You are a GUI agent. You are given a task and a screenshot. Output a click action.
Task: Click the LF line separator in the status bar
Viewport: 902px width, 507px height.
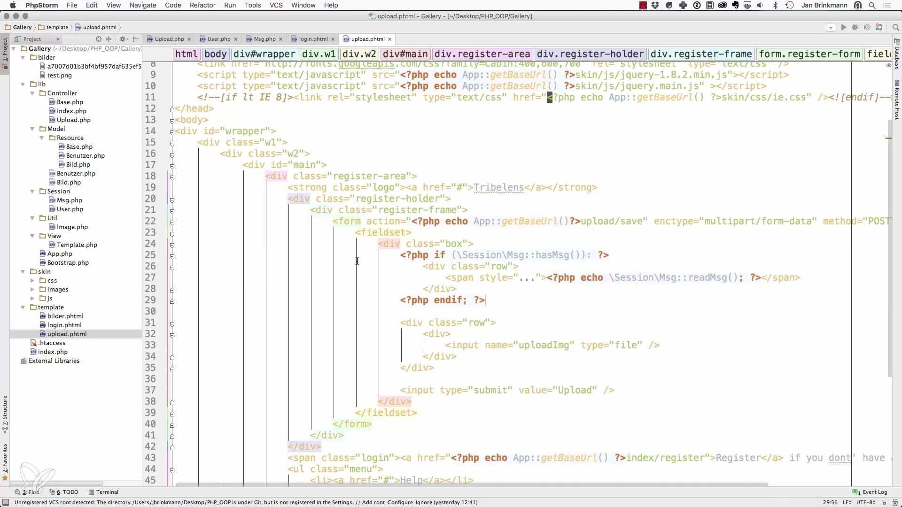tap(847, 502)
